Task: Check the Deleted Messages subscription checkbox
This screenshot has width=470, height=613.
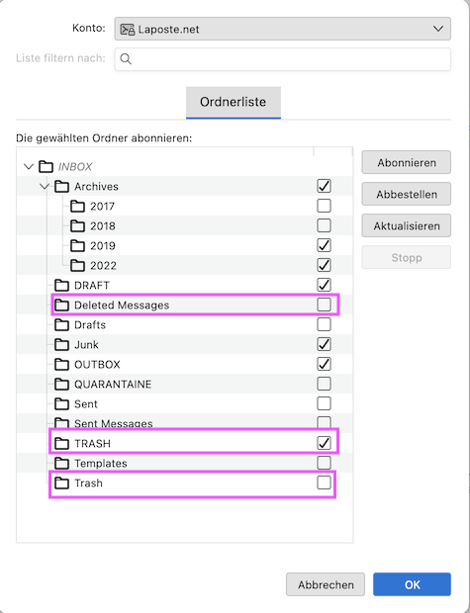Action: coord(324,305)
